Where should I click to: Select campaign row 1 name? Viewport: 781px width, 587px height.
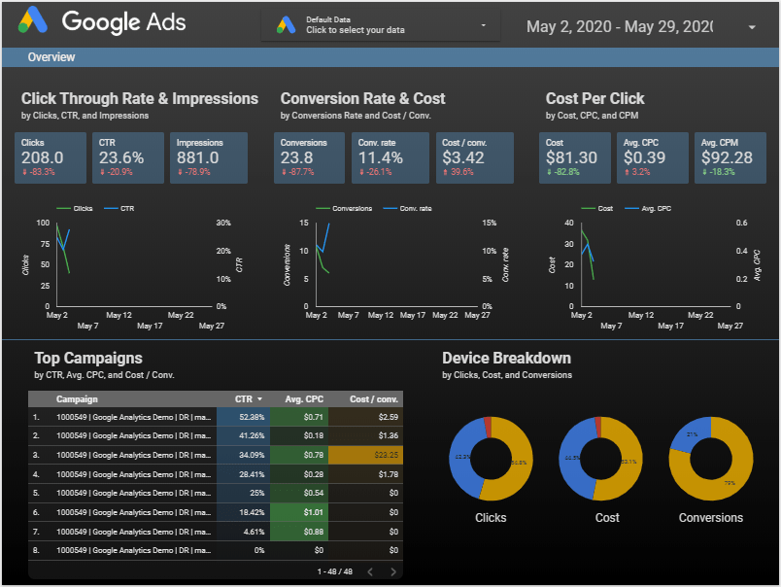tap(133, 417)
